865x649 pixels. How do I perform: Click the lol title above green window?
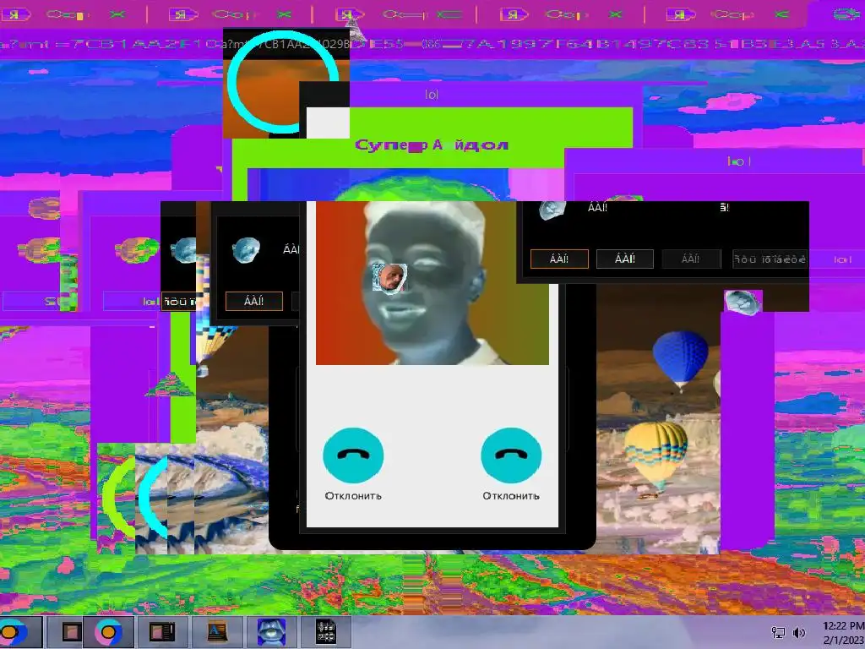tap(432, 95)
